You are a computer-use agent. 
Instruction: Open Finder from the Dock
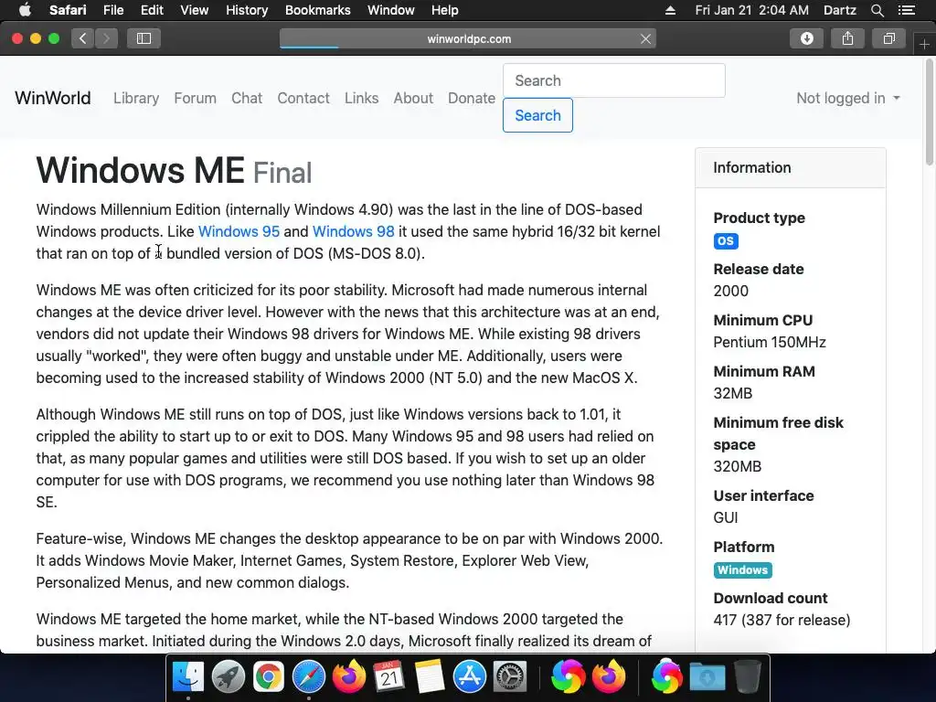(188, 676)
